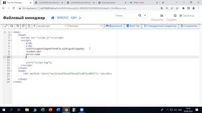Click zoom magnifier icon in address bar
The height and width of the screenshot is (113, 202).
167,8
